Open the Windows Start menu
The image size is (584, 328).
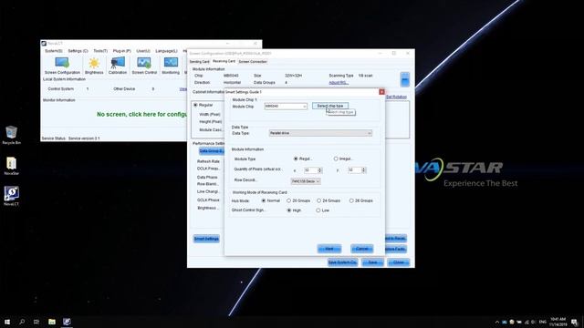pyautogui.click(x=7, y=322)
